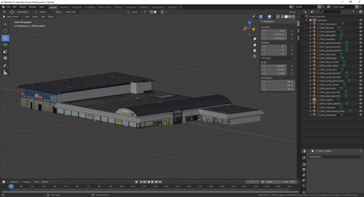Select the Cursor tool in toolbar
Image resolution: width=364 pixels, height=197 pixels.
coord(5,31)
